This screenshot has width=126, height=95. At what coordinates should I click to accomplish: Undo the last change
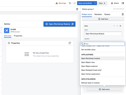[x=70, y=3]
